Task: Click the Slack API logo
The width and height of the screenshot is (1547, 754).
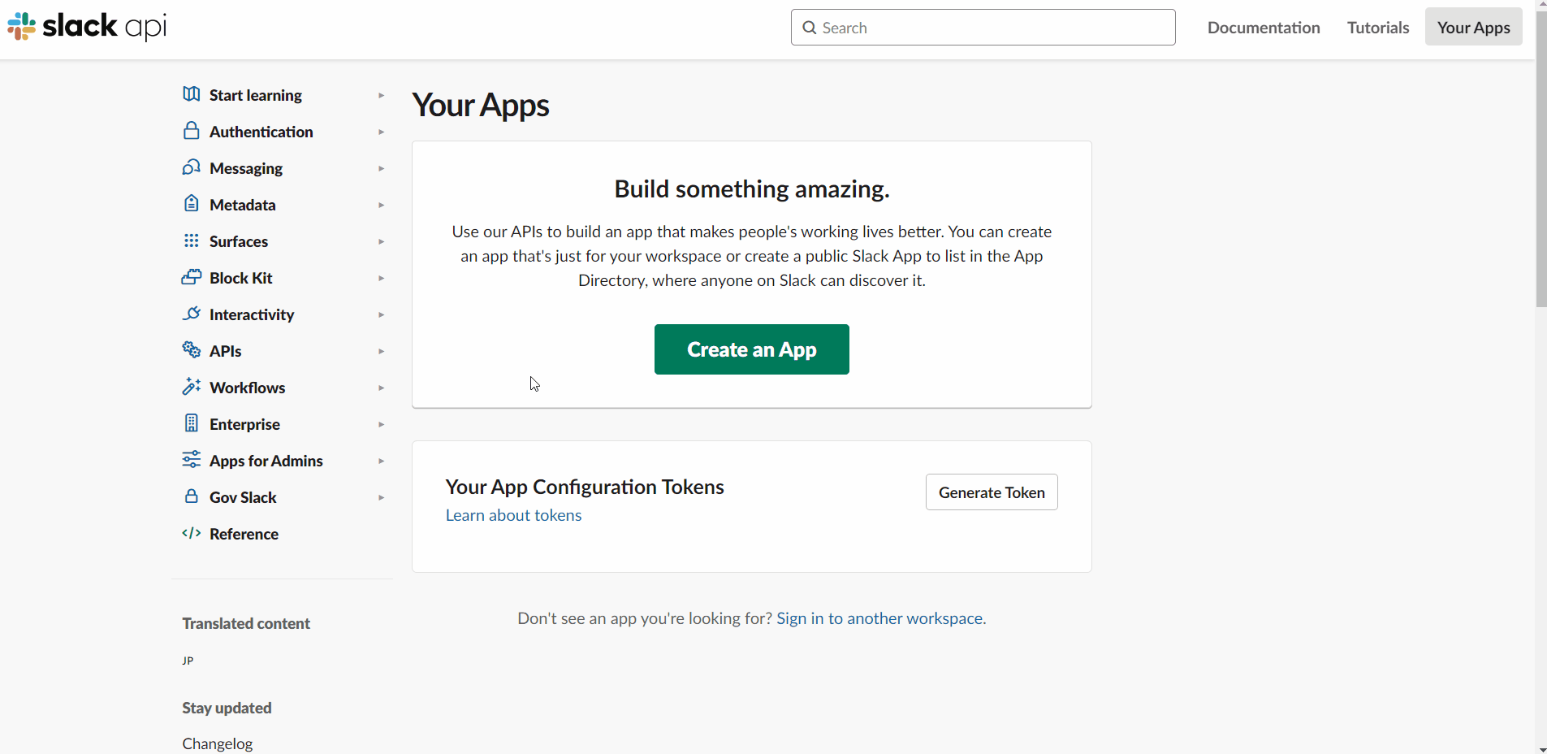Action: tap(86, 26)
